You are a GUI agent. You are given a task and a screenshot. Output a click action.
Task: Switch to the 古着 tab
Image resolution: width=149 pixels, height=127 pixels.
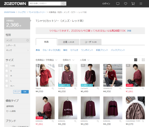click(x=69, y=42)
